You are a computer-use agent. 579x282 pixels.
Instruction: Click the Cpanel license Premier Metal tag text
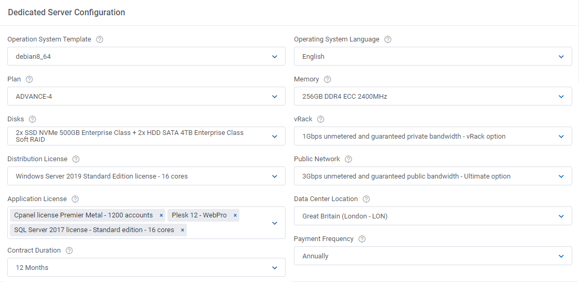pyautogui.click(x=83, y=215)
